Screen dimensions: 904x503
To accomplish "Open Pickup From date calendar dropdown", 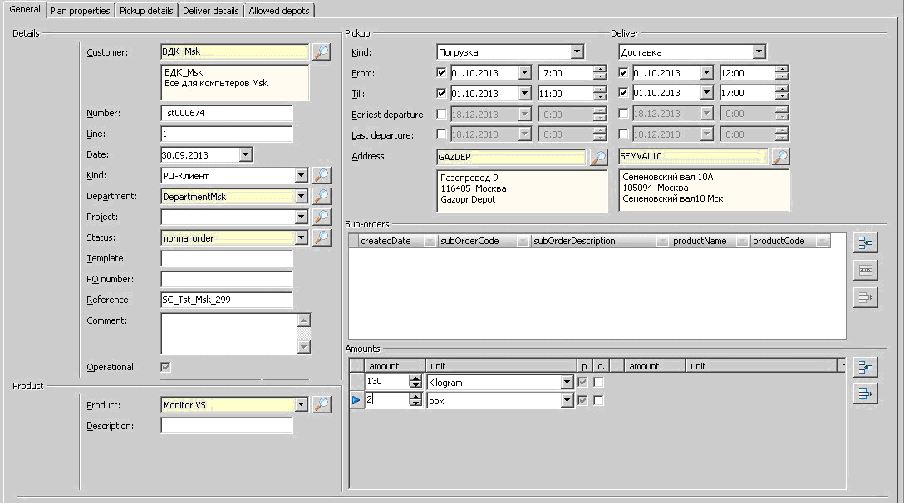I will 524,72.
